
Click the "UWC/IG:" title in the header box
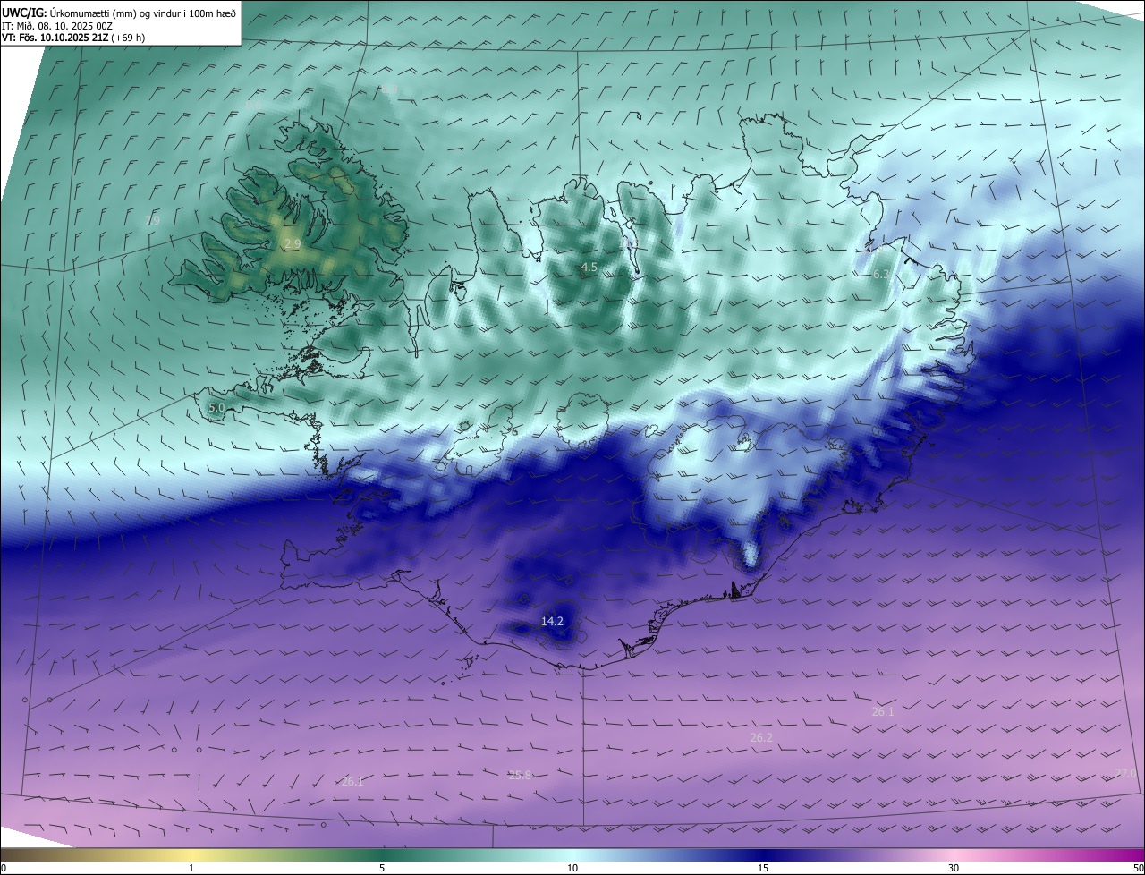(x=24, y=13)
